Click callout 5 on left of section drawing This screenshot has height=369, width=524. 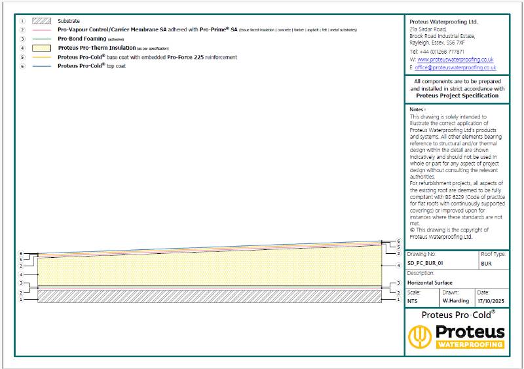21,260
